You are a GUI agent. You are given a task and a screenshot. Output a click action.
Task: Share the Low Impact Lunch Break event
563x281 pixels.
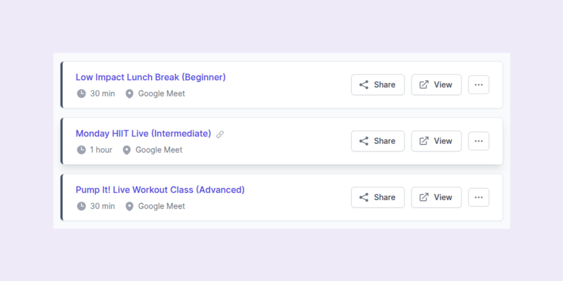click(378, 85)
